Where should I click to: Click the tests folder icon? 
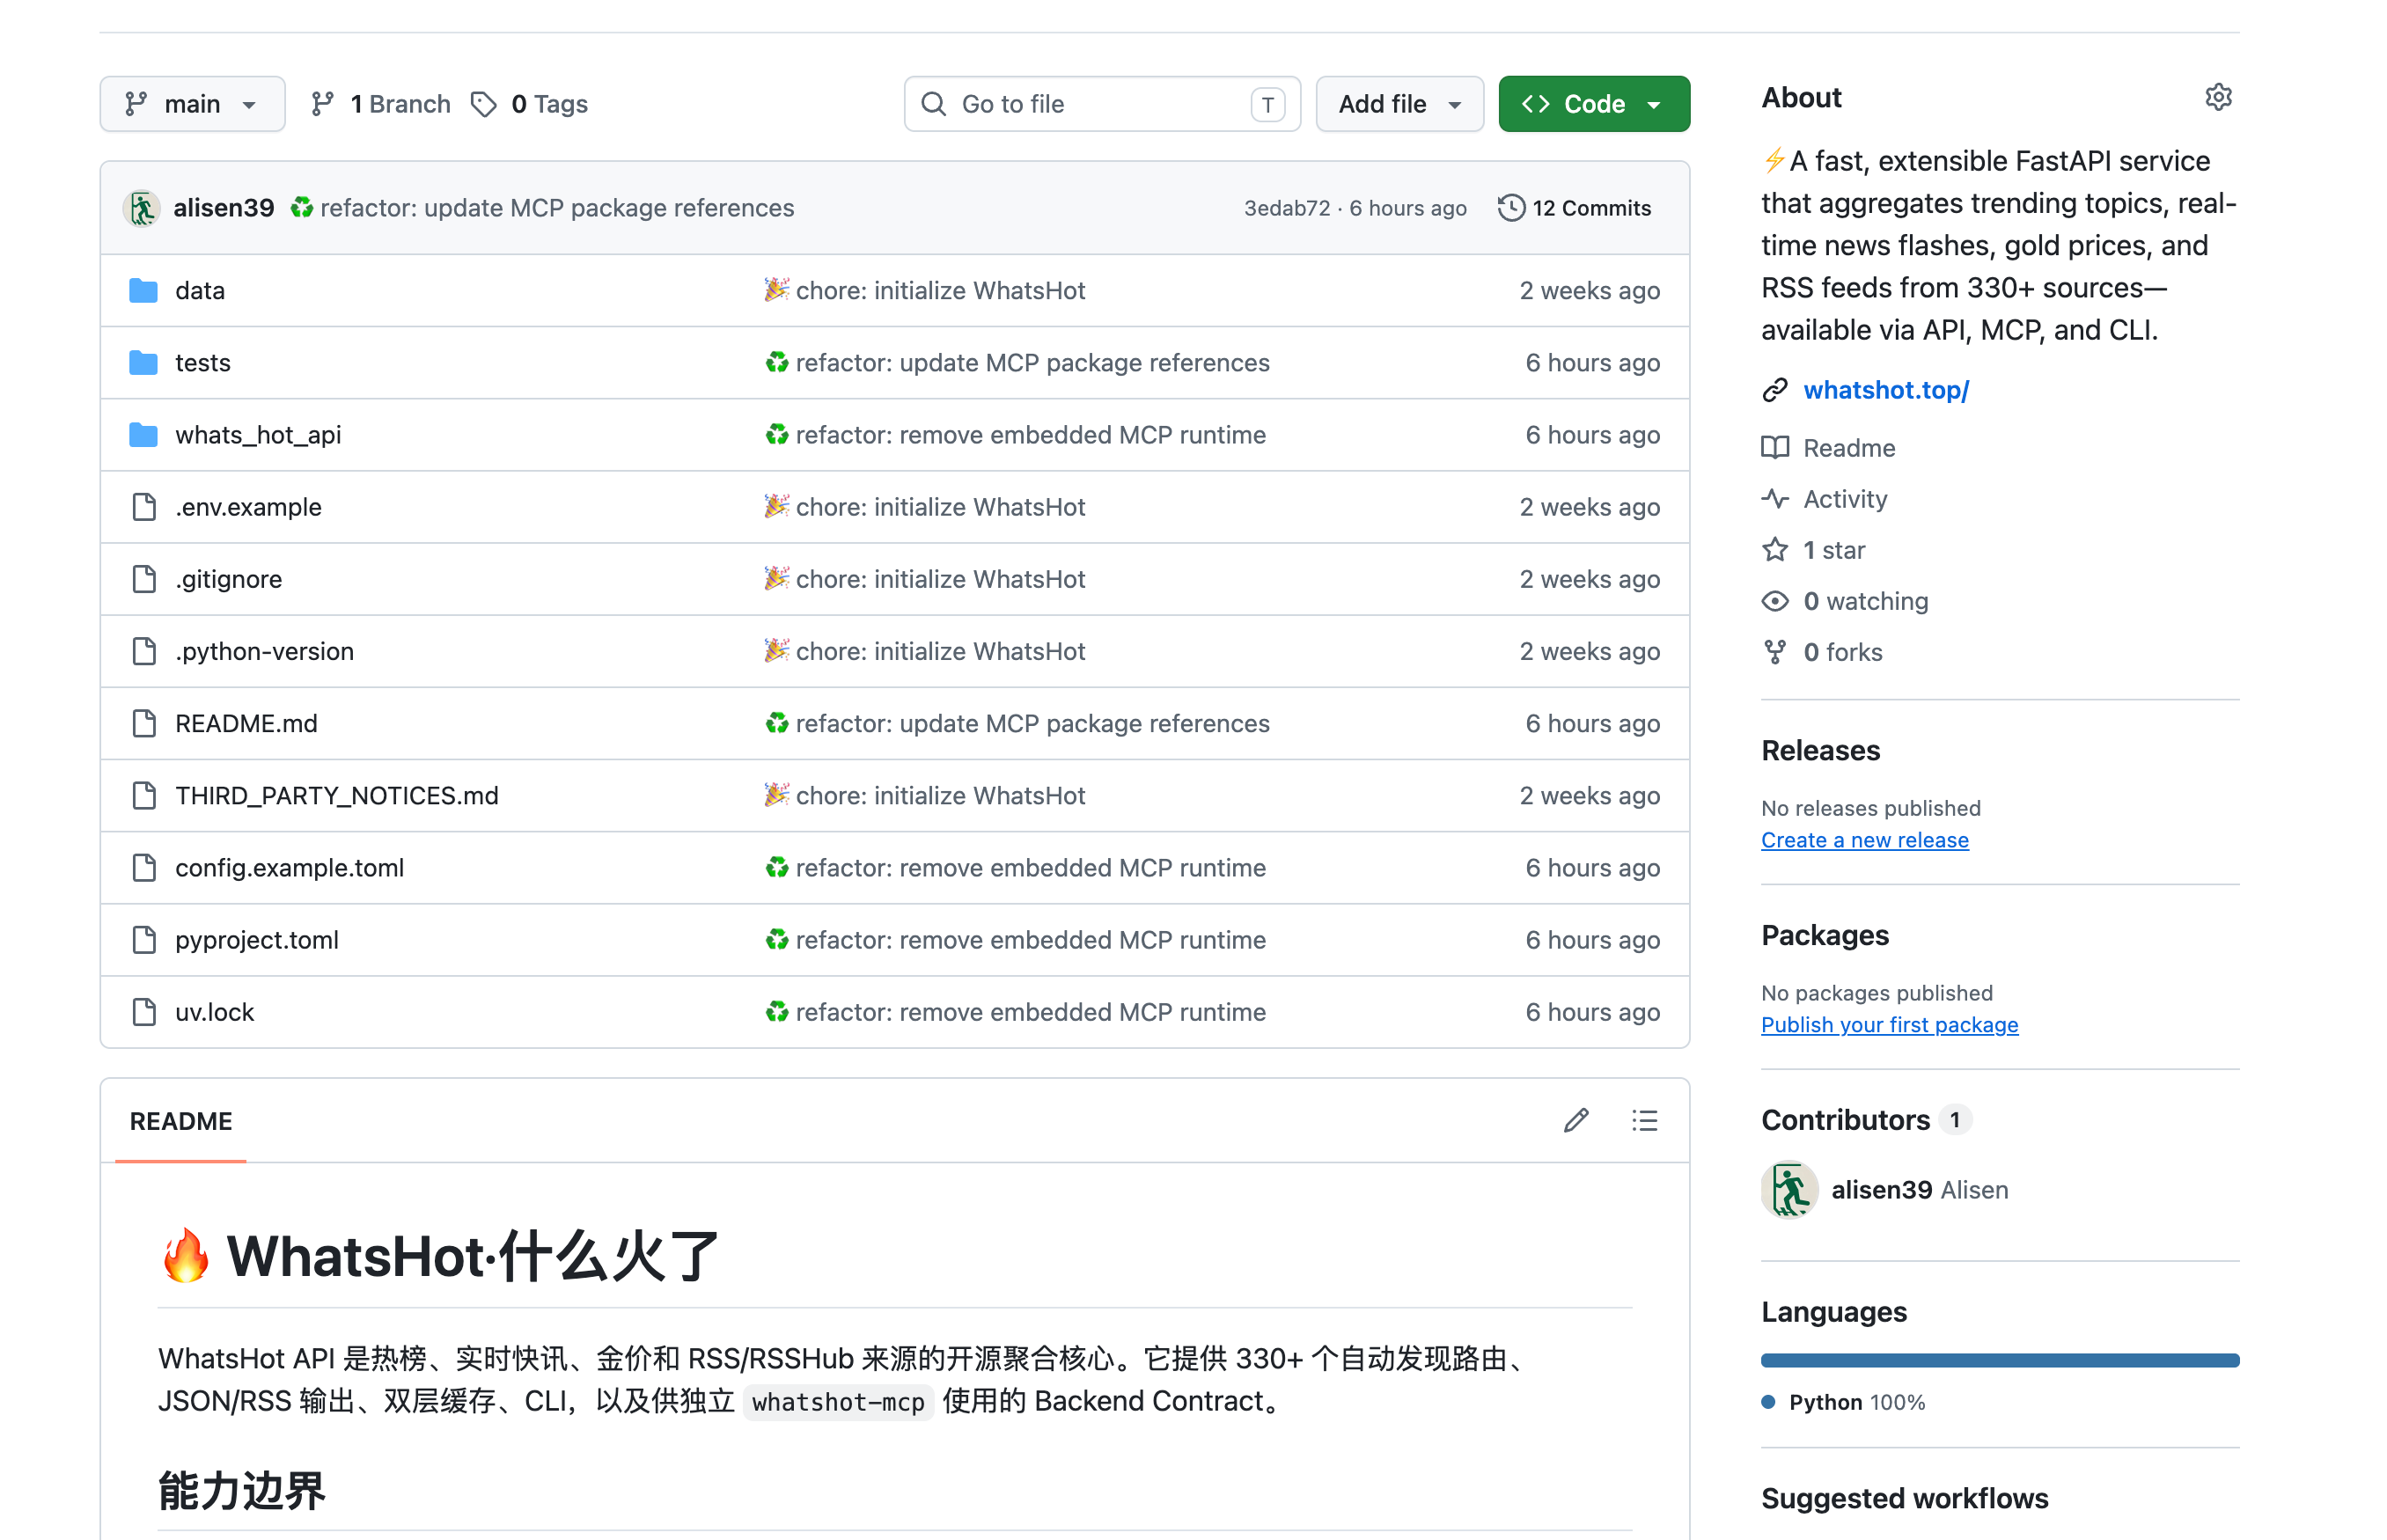coord(144,363)
